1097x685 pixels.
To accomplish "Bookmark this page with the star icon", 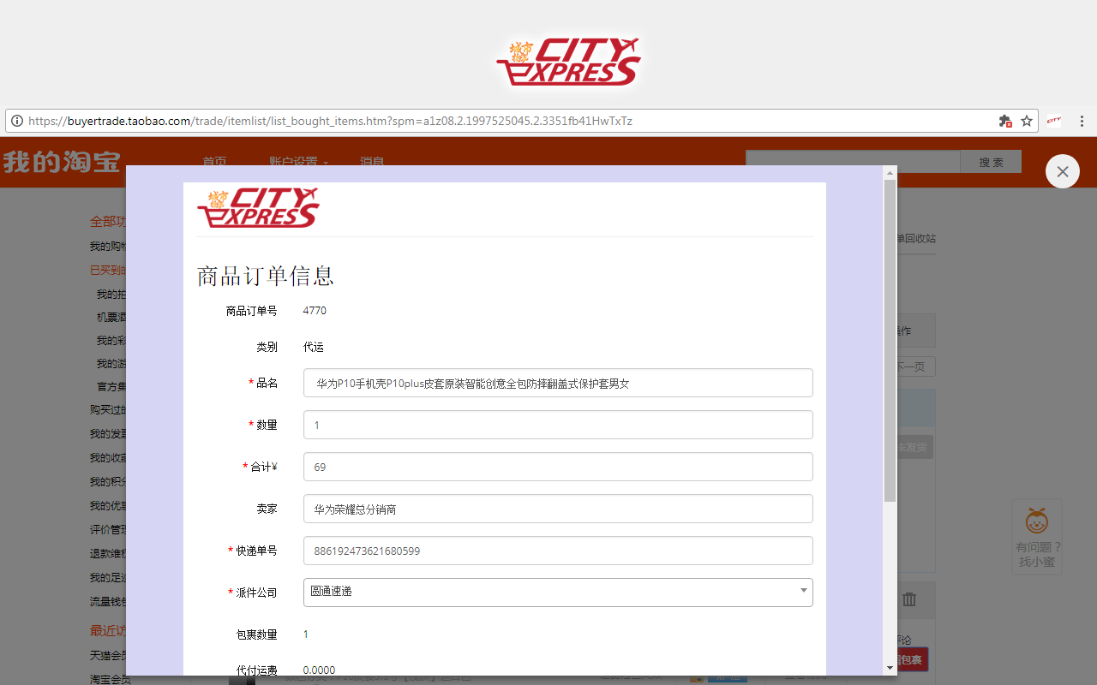I will tap(1027, 121).
